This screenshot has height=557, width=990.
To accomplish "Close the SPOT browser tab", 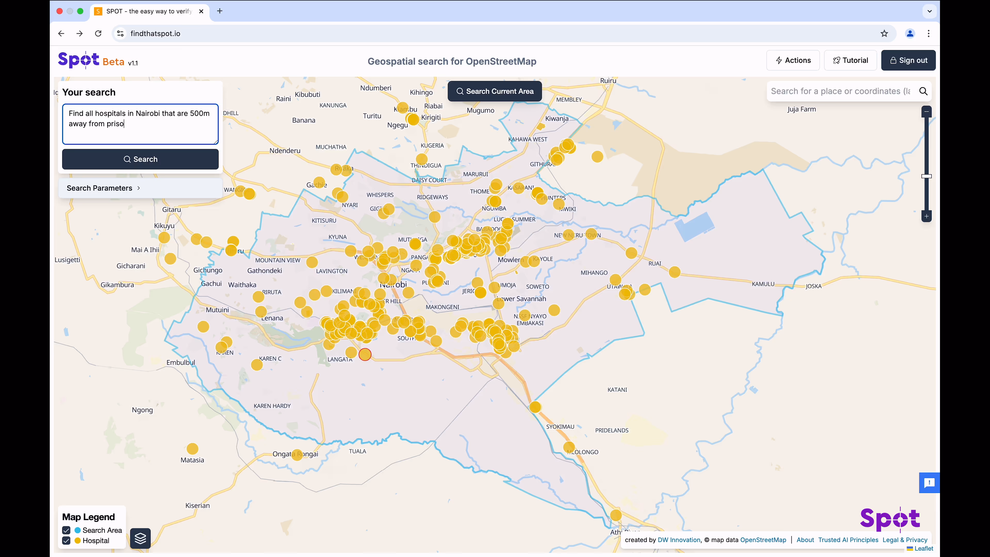I will (x=201, y=11).
